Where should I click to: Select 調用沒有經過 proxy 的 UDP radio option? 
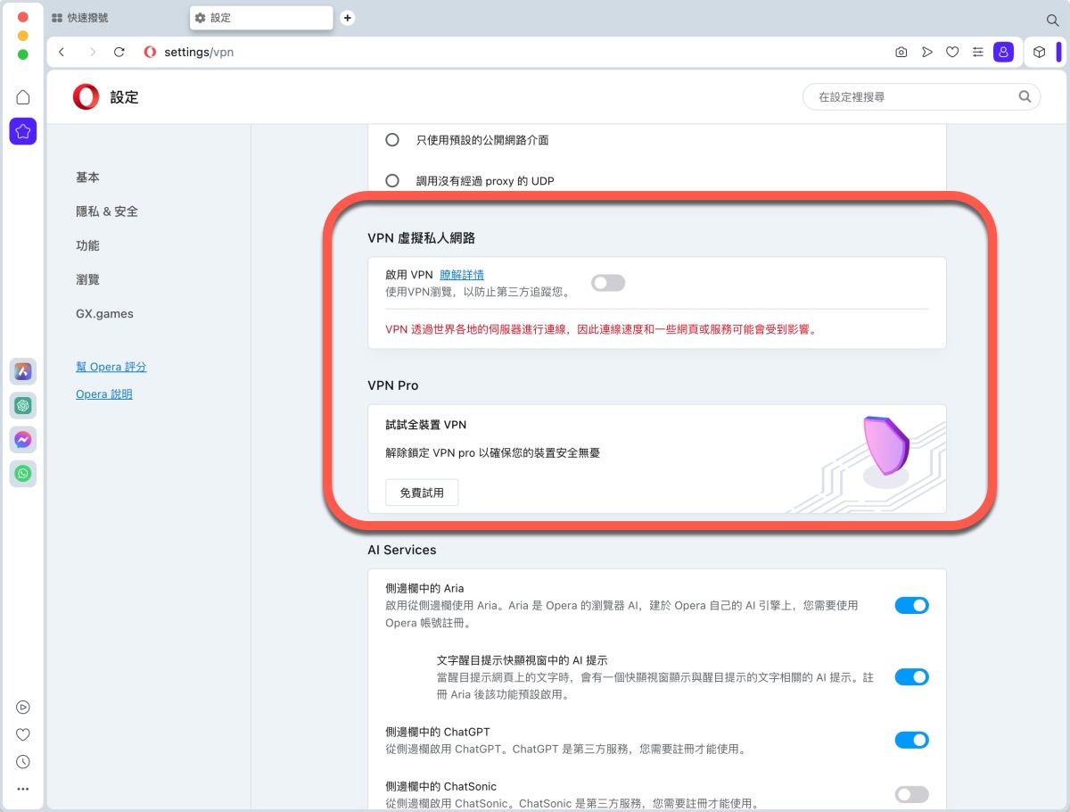click(392, 181)
